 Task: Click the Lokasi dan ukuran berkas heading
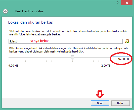click(x=30, y=22)
